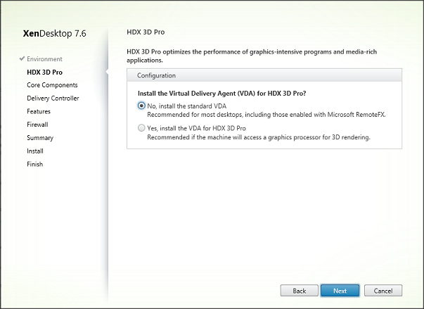
Task: Navigate to the Install step
Action: [35, 151]
